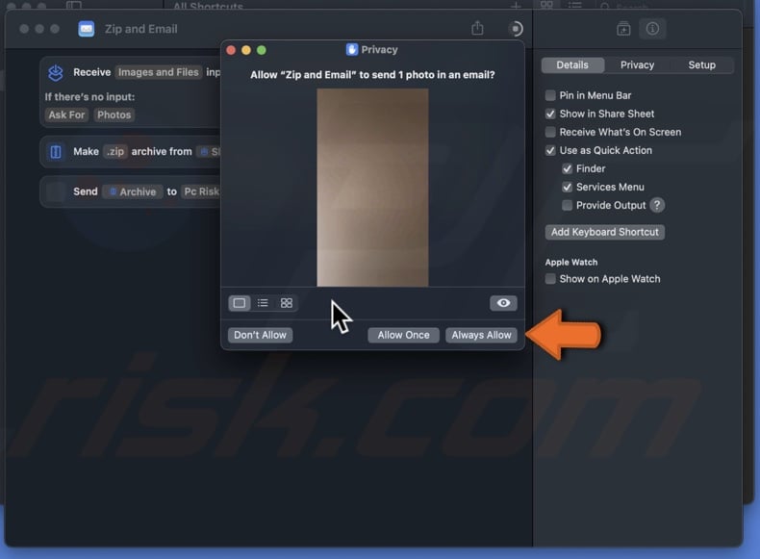Enable Pin in Menu Bar checkbox
Screen dimensions: 760x559
[x=550, y=95]
